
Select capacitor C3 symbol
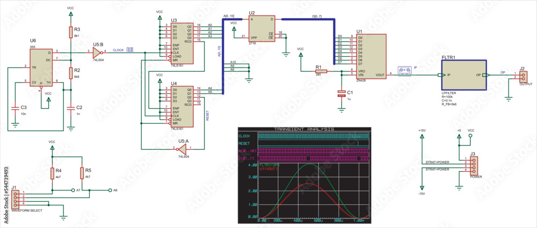pos(14,108)
